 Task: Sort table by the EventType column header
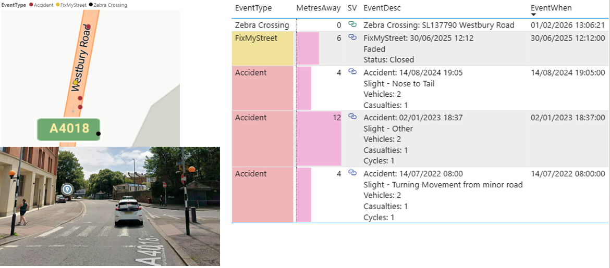click(x=254, y=8)
